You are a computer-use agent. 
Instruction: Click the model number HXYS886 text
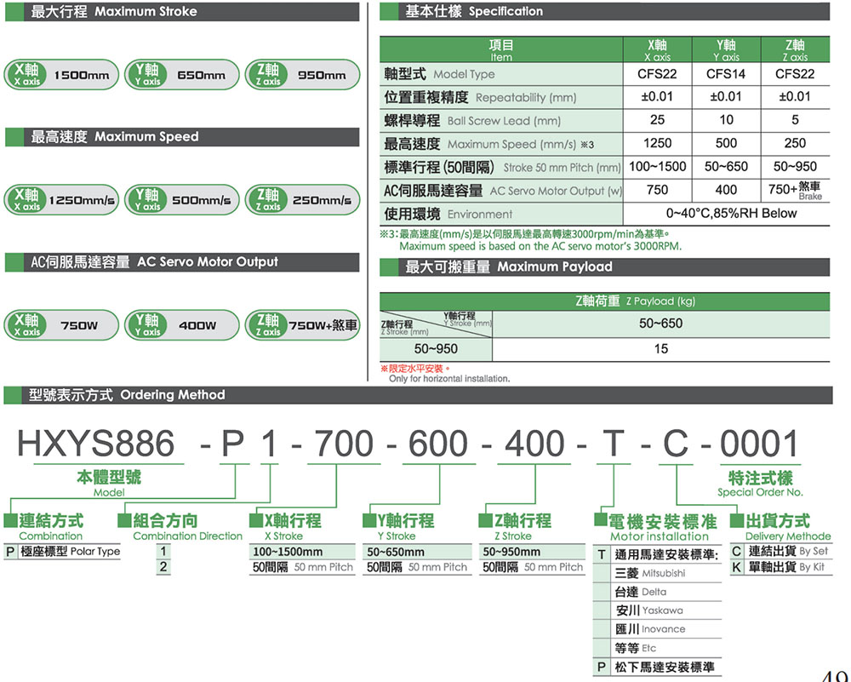(x=96, y=443)
